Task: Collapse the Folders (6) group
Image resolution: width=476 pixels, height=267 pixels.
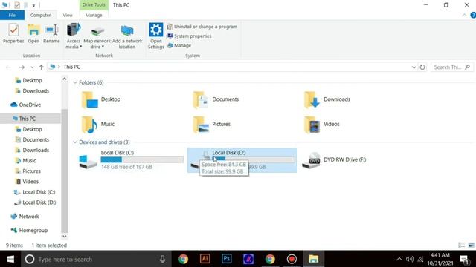Action: pyautogui.click(x=75, y=82)
